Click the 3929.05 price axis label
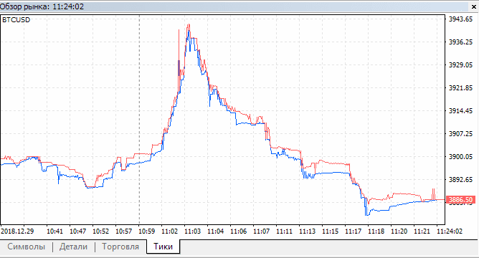This screenshot has width=479, height=258. pyautogui.click(x=460, y=65)
